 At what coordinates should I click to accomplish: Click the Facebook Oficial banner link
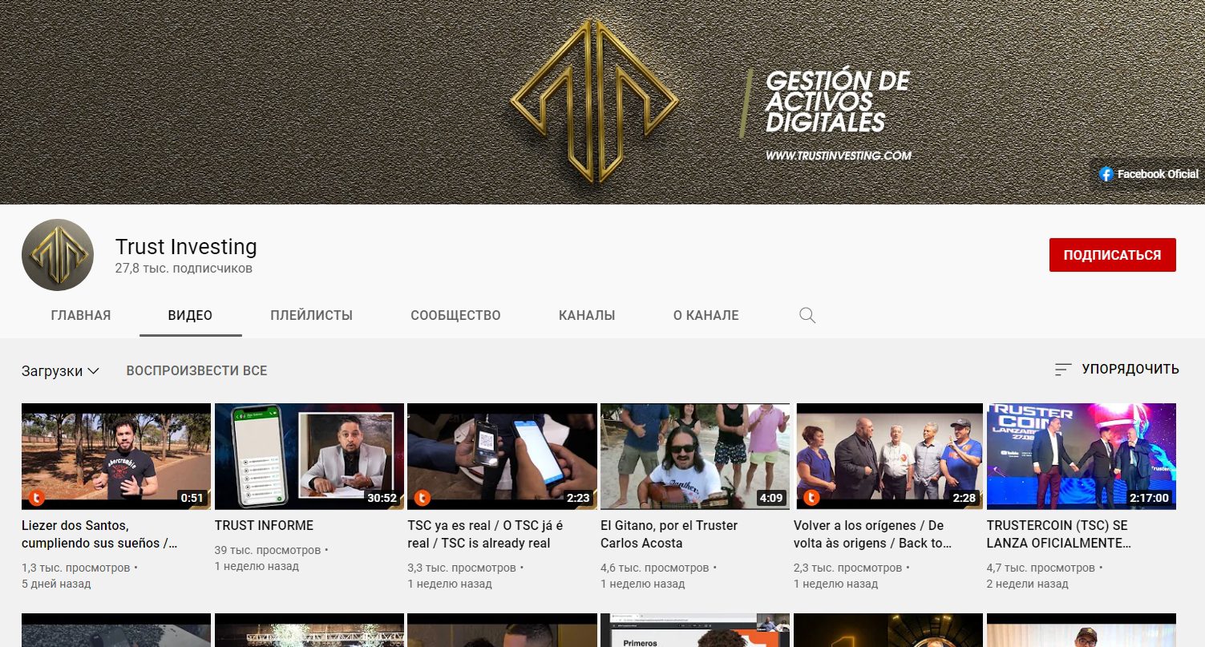click(x=1149, y=174)
